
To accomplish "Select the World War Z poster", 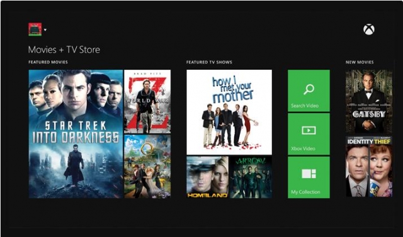I will [x=147, y=102].
